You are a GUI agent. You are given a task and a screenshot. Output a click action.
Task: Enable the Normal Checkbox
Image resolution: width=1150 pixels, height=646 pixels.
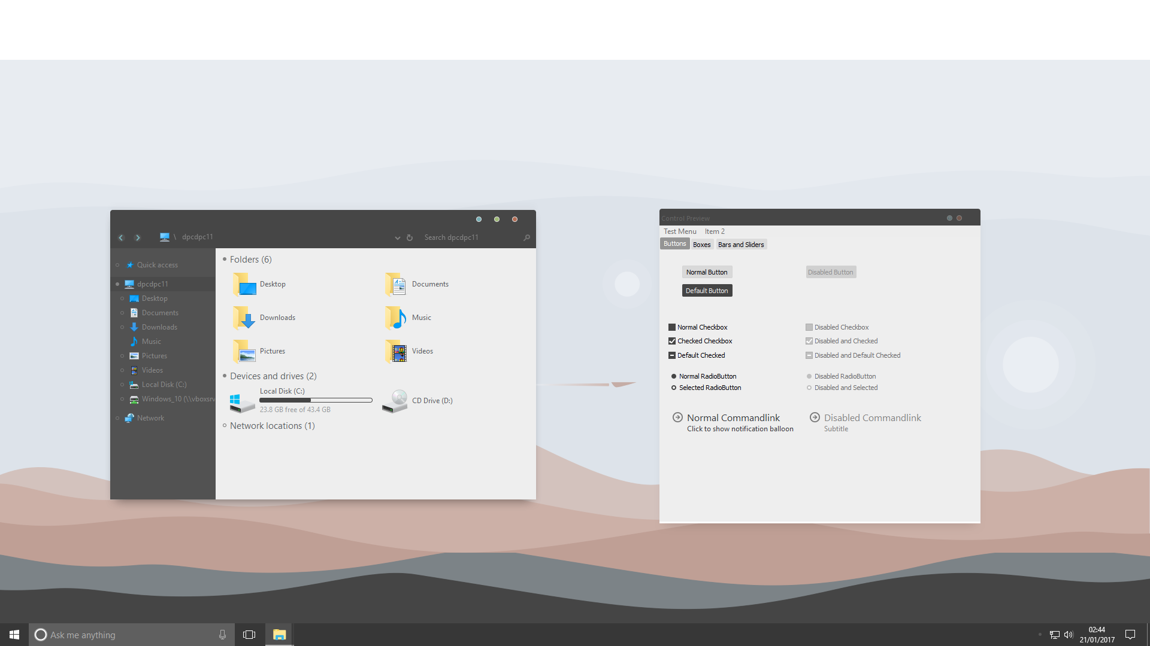click(672, 327)
